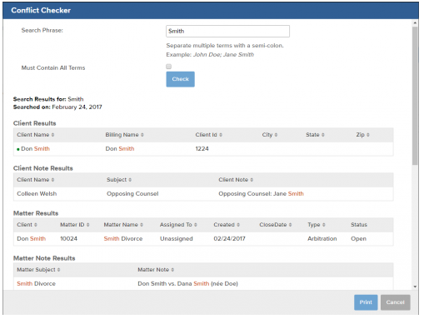Click the scrollbar down arrow

415,287
